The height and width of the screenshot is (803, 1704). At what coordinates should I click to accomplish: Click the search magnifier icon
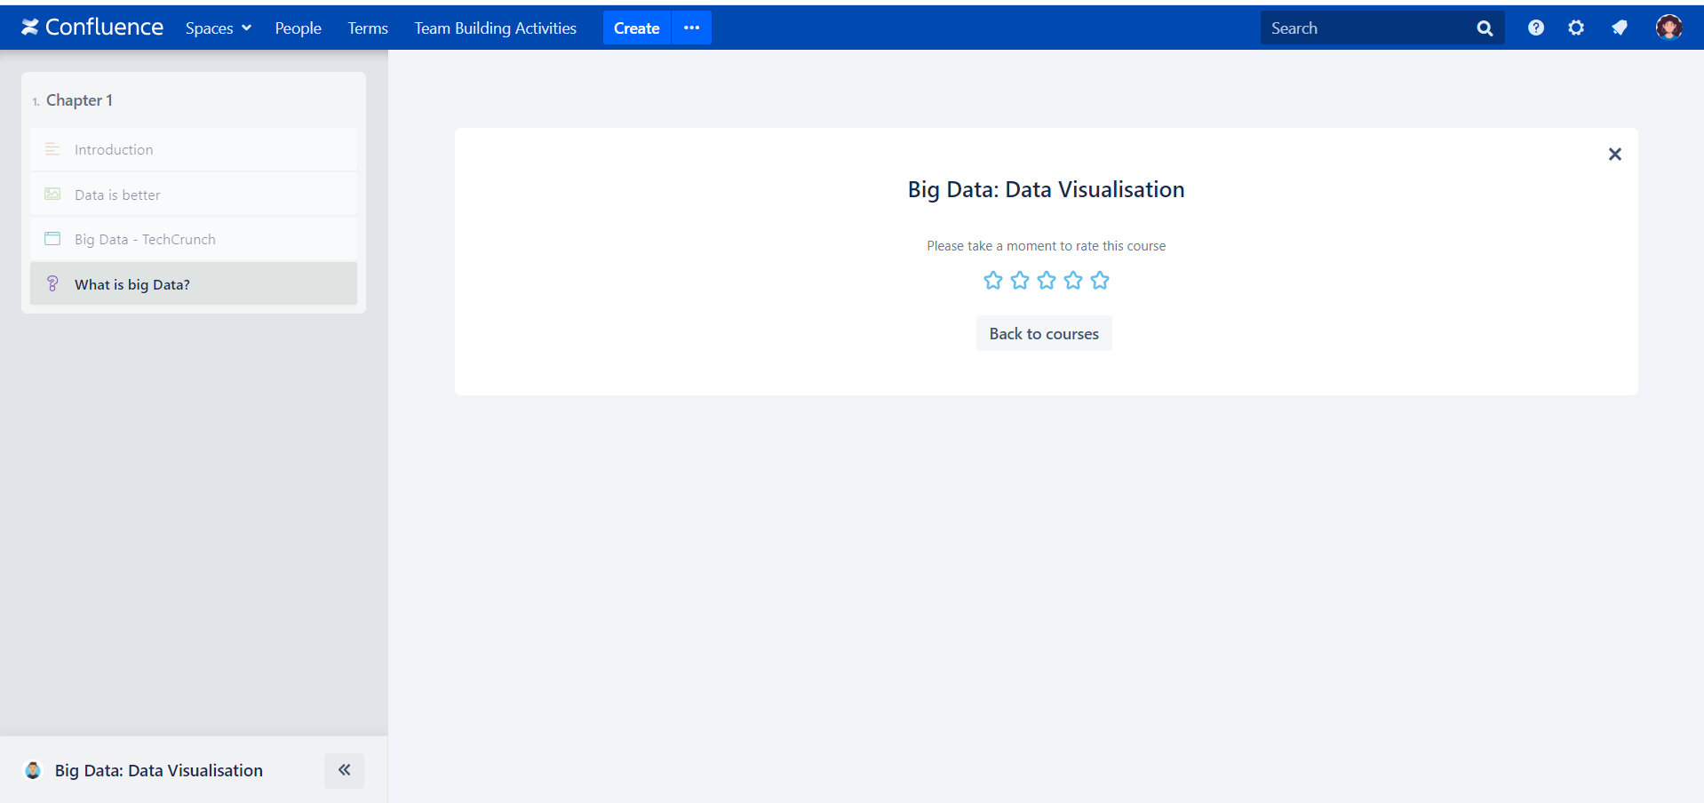click(1485, 28)
